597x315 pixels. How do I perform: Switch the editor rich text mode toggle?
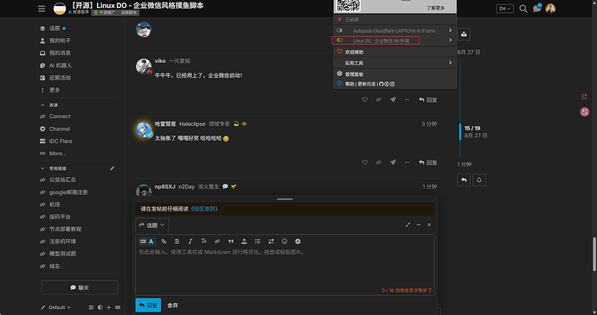click(147, 242)
